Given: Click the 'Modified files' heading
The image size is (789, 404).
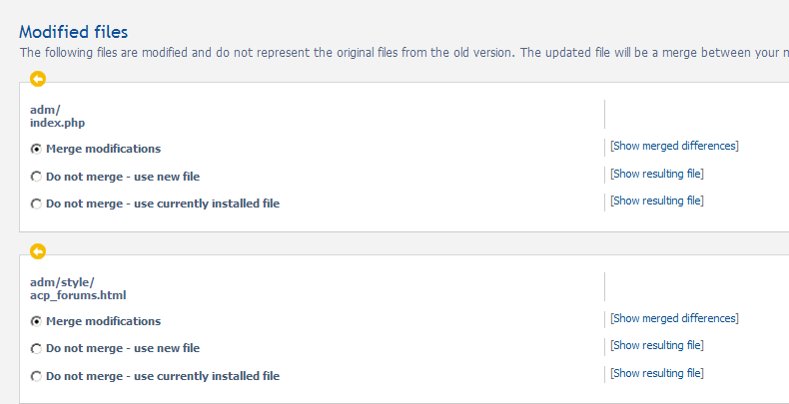Looking at the screenshot, I should 74,33.
